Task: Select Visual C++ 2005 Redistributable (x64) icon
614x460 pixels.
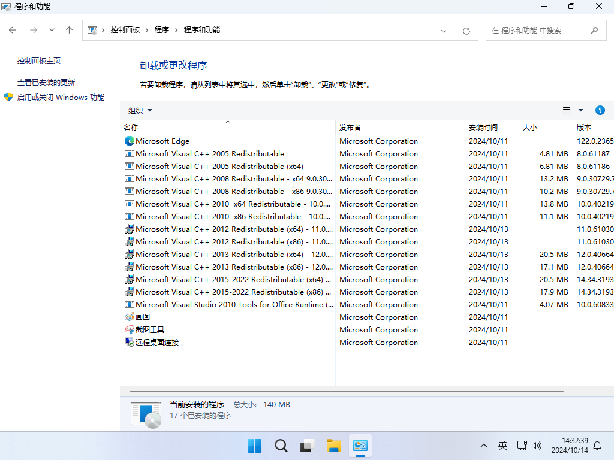Action: 130,167
